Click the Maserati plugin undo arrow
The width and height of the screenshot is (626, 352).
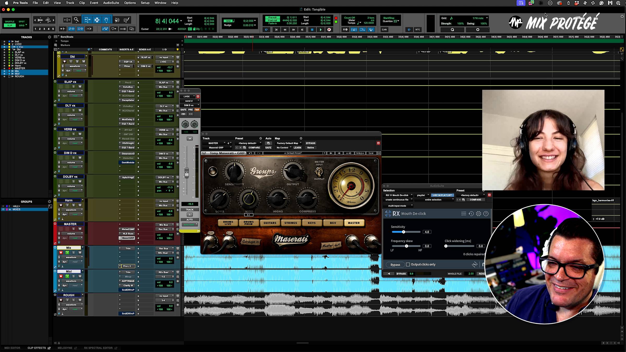pos(250,153)
